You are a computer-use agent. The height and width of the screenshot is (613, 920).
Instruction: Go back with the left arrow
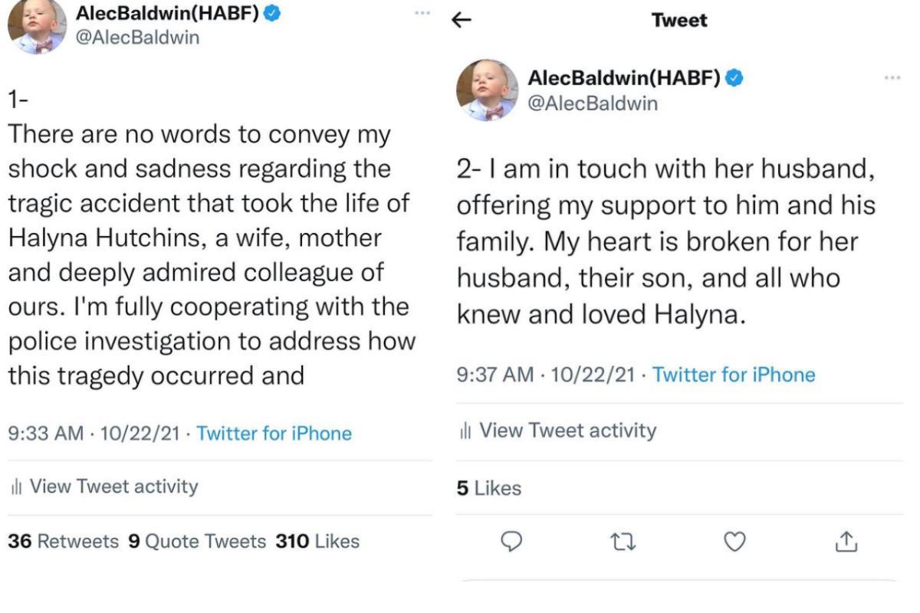point(461,21)
